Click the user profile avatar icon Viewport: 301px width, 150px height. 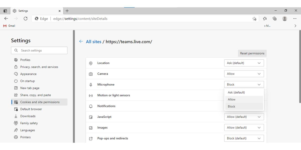pos(284,18)
